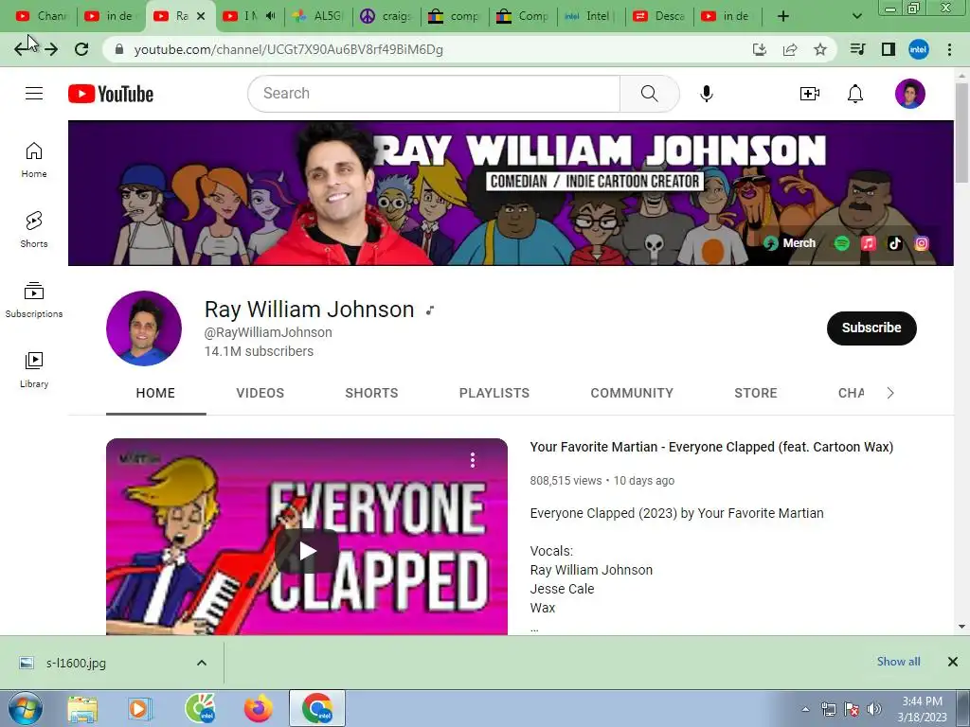Click the address bar URL
The width and height of the screenshot is (970, 727).
pyautogui.click(x=288, y=49)
